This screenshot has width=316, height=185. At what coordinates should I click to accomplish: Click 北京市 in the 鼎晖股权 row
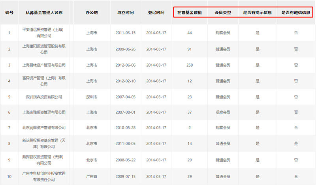coord(92,160)
